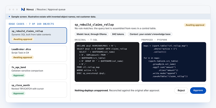
Task: Click the '842 tokens' chip
Action: [x=118, y=34]
